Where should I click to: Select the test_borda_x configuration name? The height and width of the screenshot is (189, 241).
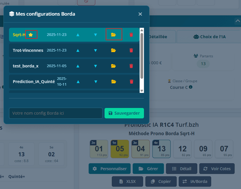coord(26,66)
